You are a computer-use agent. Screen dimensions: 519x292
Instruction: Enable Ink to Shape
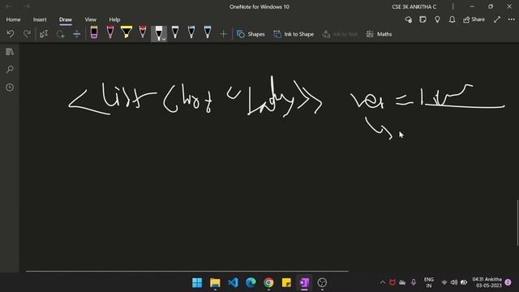coord(294,34)
